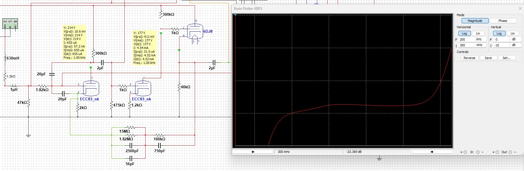Click the 177 V measurement probe arrow

(x=161, y=33)
